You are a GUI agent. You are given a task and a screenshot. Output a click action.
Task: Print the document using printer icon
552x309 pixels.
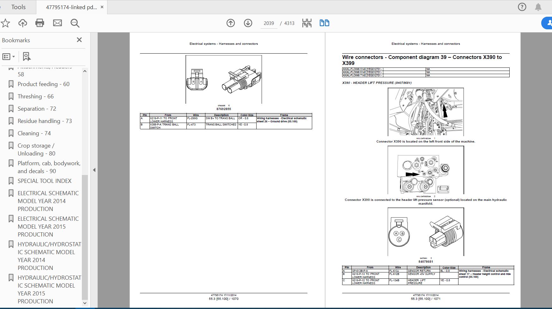point(40,23)
